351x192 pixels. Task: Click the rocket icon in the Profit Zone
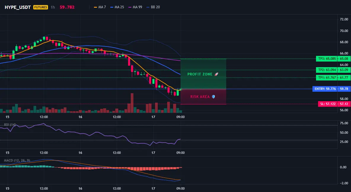(x=216, y=74)
